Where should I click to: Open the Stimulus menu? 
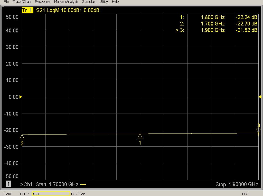point(89,2)
